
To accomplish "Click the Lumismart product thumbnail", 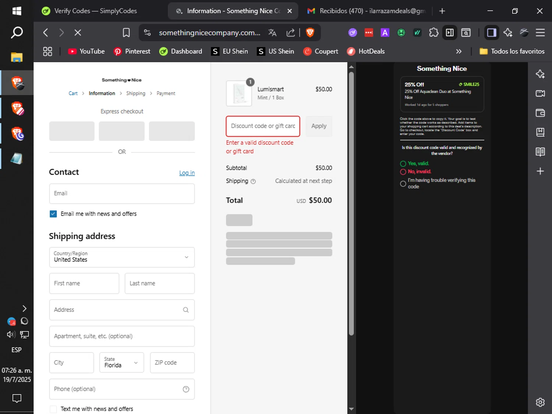I will [239, 93].
